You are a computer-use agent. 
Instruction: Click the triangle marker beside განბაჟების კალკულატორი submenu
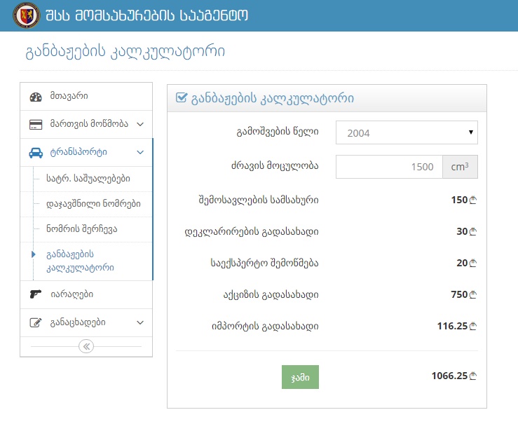34,254
